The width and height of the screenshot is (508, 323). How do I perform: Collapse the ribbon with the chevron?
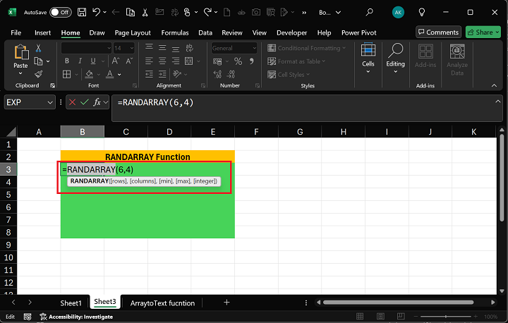click(x=494, y=85)
